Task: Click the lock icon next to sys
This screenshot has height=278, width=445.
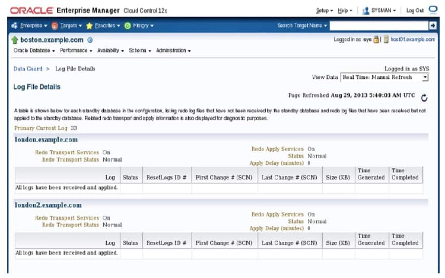Action: pos(376,39)
